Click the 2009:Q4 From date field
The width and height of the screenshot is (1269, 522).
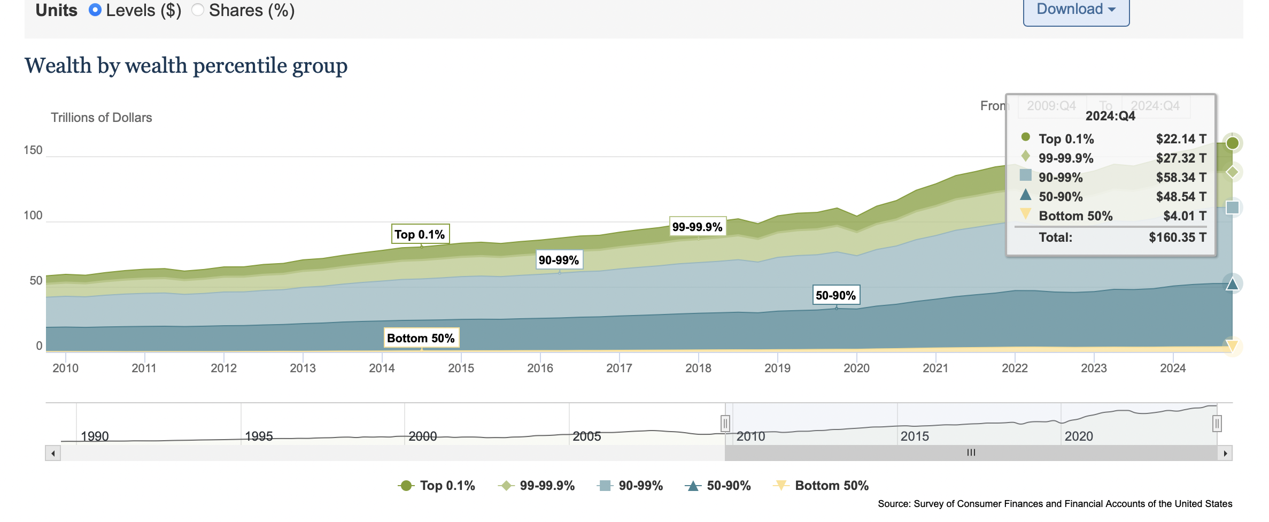[1051, 106]
